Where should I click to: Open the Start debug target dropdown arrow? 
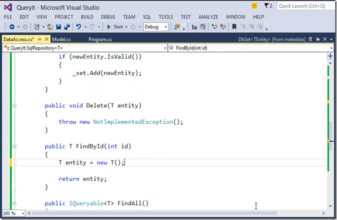(x=126, y=27)
